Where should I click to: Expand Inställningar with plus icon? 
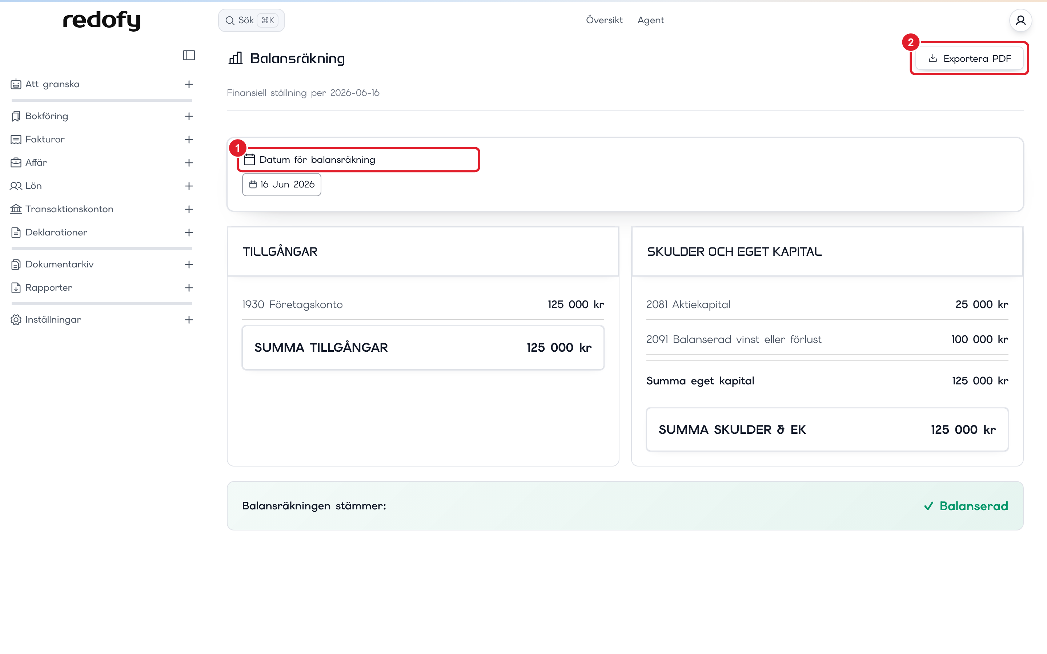point(189,320)
